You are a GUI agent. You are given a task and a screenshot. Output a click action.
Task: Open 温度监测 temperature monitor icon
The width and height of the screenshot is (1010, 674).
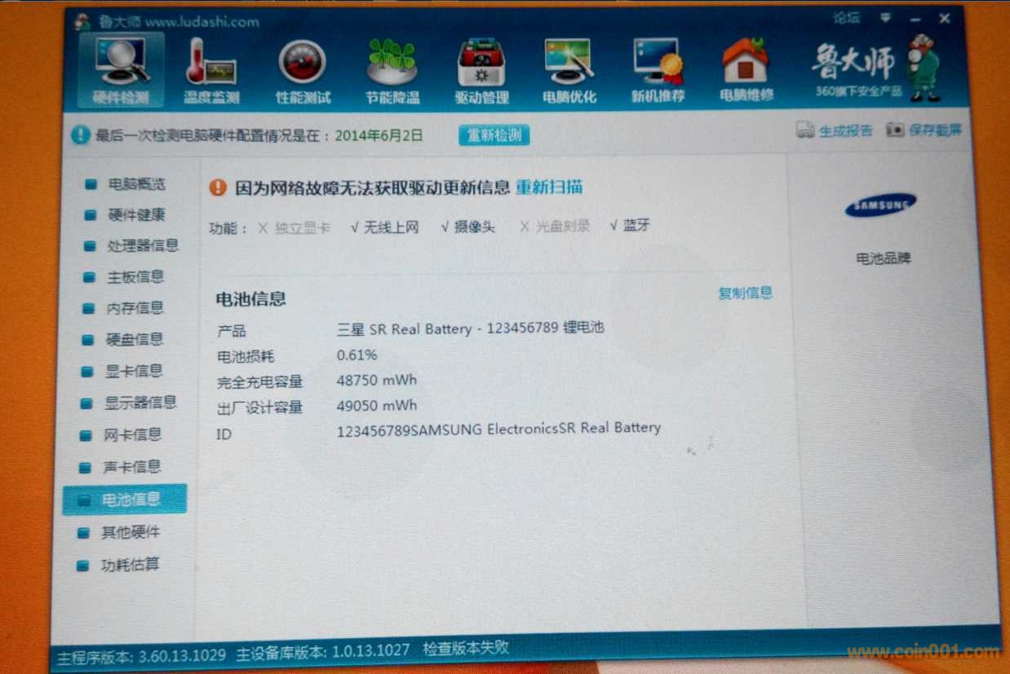tap(210, 72)
